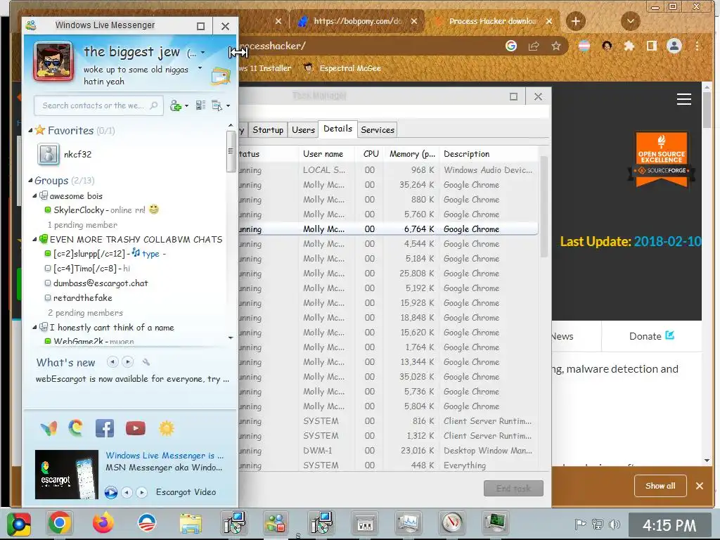
Task: Show previous What's new item
Action: pos(112,362)
